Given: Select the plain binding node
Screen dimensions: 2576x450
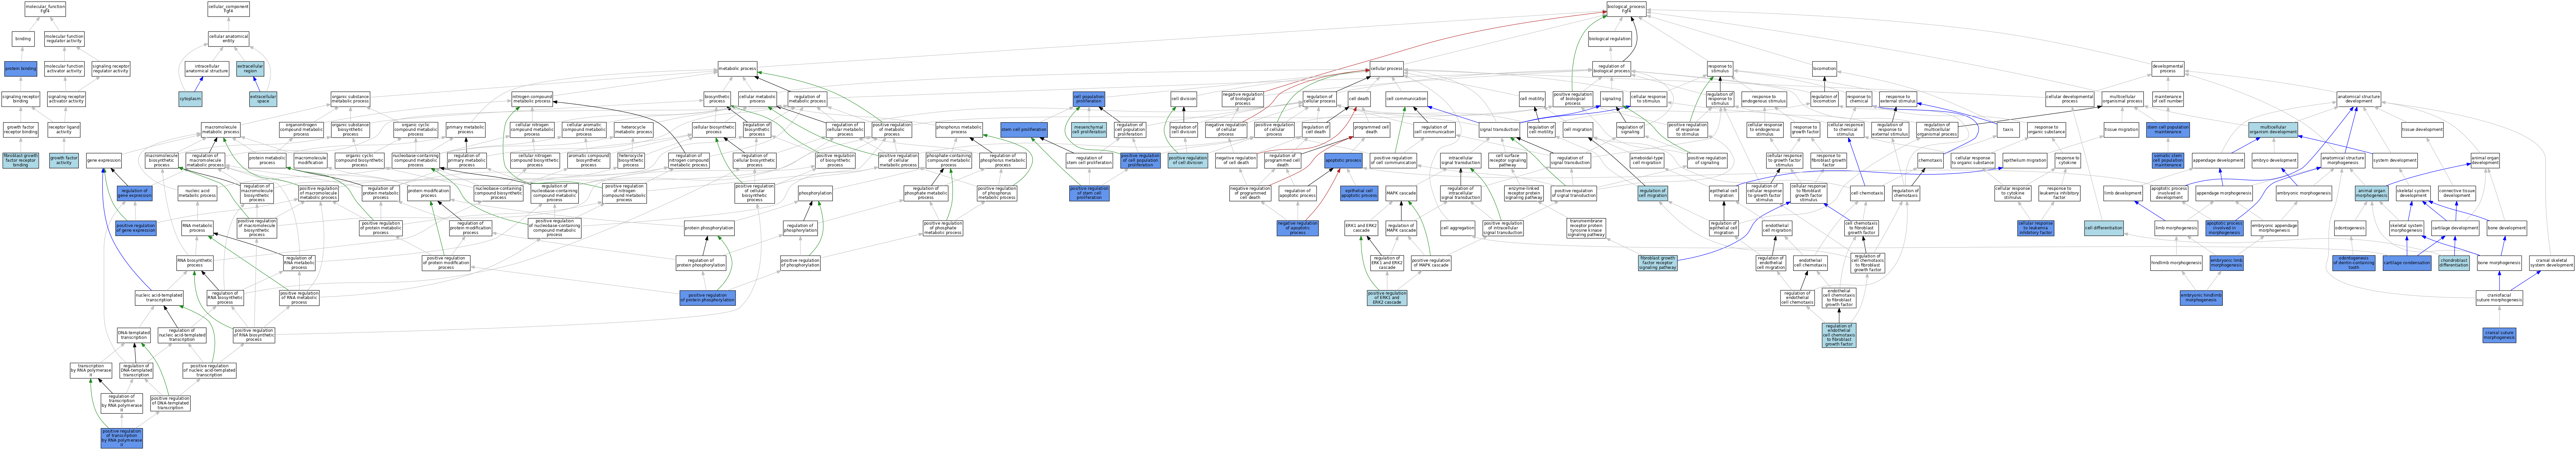Looking at the screenshot, I should [x=23, y=39].
